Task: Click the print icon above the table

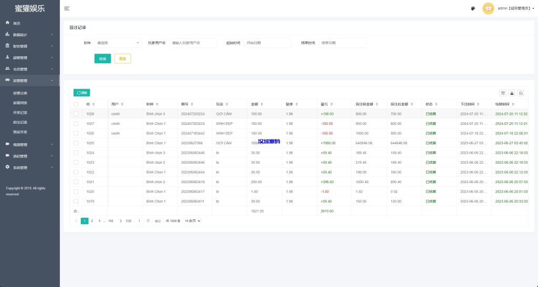Action: pos(521,93)
